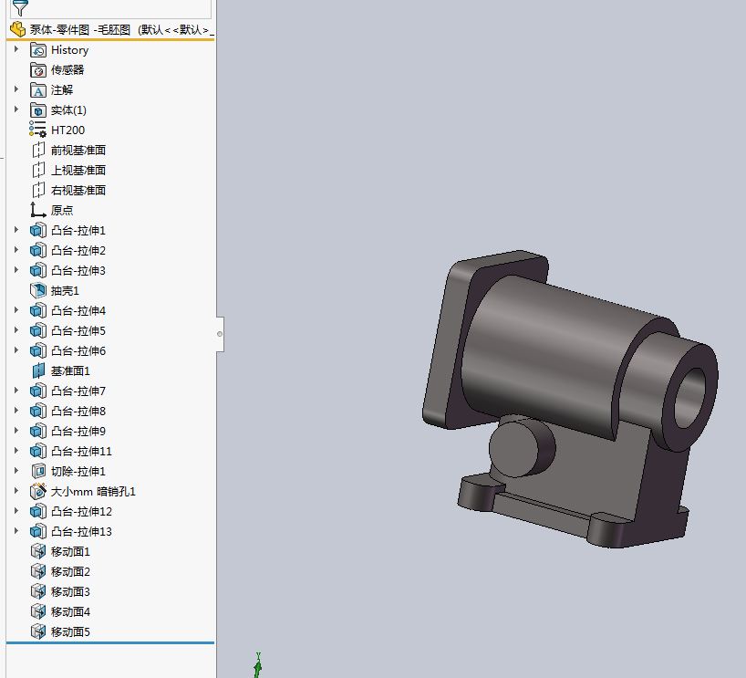Click the 基准面1 reference plane icon
Viewport: 746px width, 678px height.
(x=38, y=370)
